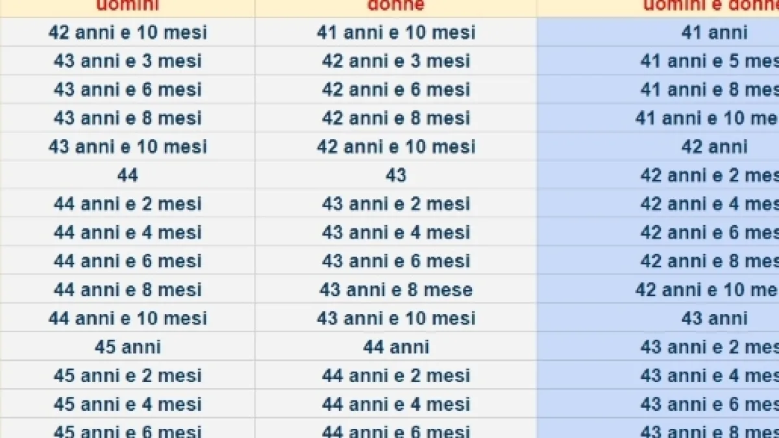779x438 pixels.
Task: Select the '42 anni e 3 mesi' cell
Action: tap(396, 61)
